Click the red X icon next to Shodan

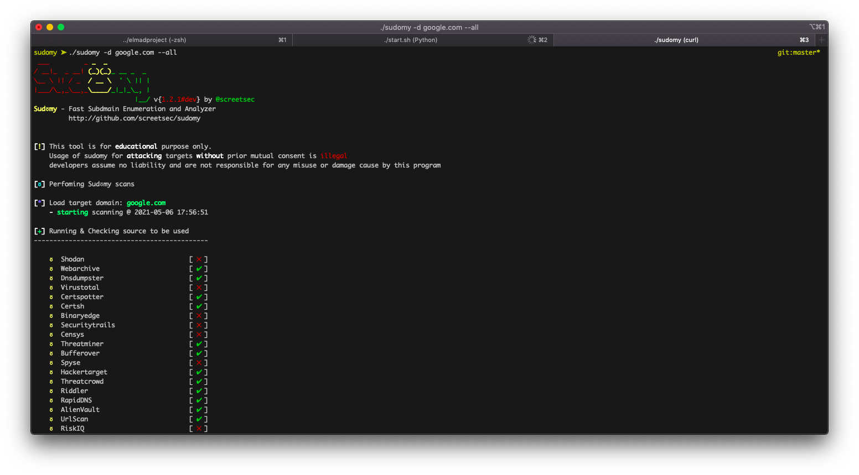(199, 259)
